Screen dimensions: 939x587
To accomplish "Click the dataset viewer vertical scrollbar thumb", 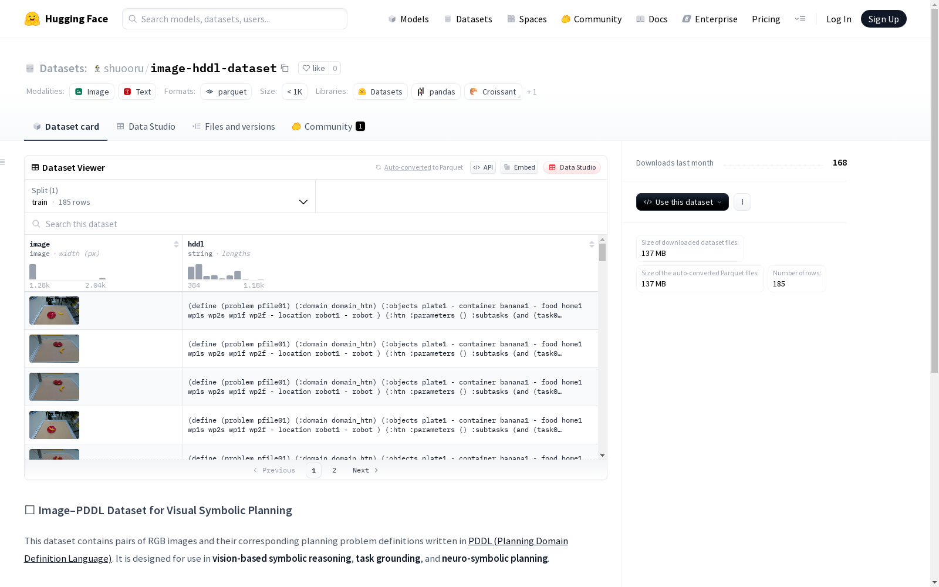I will pos(602,252).
